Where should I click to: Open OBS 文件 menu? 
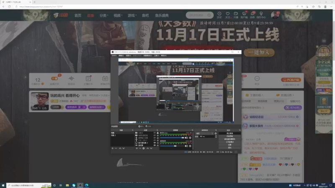click(x=114, y=56)
